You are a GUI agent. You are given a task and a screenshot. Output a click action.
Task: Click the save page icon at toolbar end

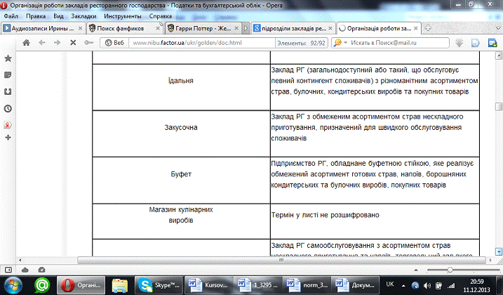coord(492,43)
